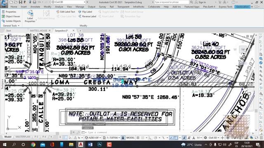264x148 pixels.
Task: Open the status bar customization menu
Action: point(261,138)
